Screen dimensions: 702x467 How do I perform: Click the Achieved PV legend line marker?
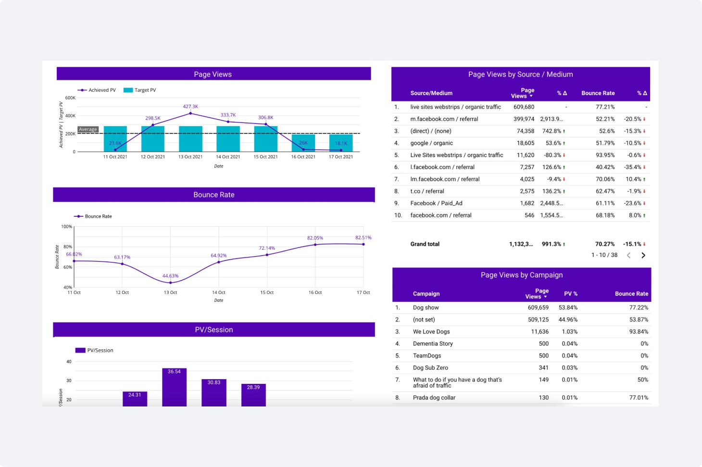(x=82, y=90)
